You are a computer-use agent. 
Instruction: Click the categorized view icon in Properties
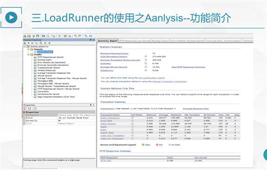(x=25, y=108)
